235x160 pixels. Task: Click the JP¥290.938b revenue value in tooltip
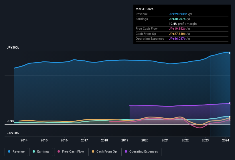tap(178, 14)
